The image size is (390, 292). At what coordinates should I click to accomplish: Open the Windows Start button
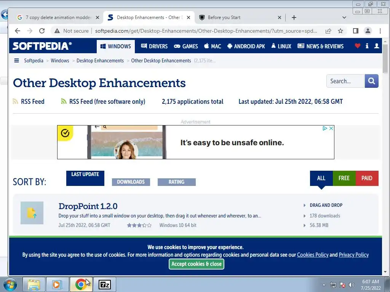click(10, 284)
